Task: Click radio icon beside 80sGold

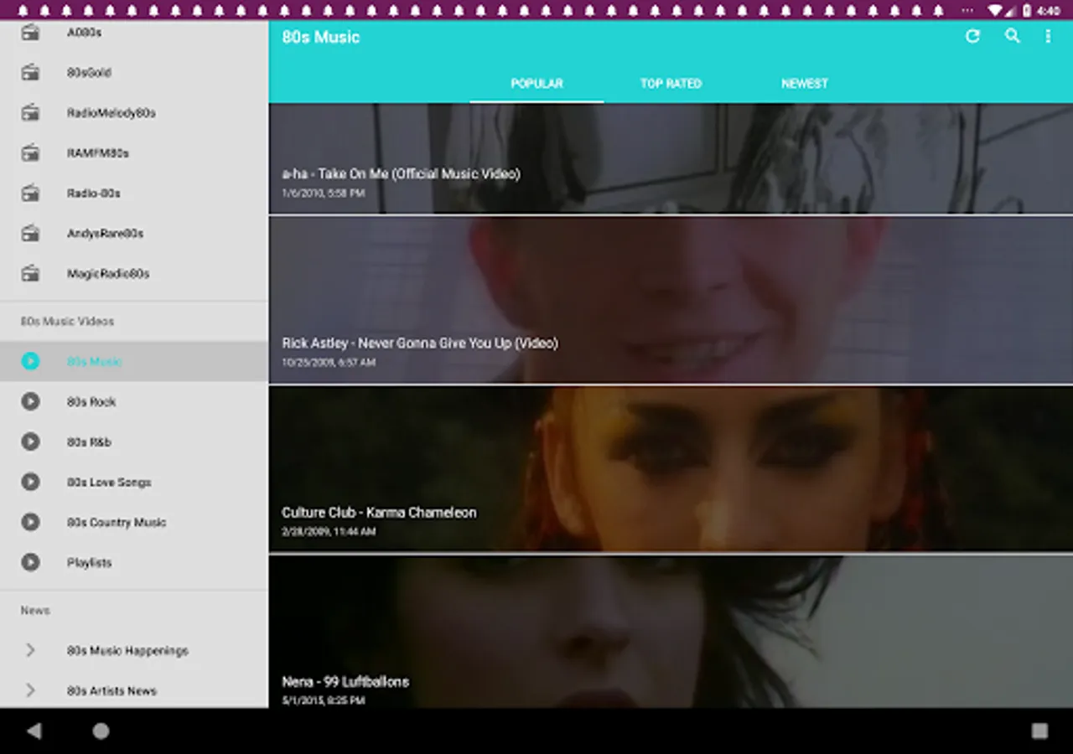Action: click(x=30, y=73)
